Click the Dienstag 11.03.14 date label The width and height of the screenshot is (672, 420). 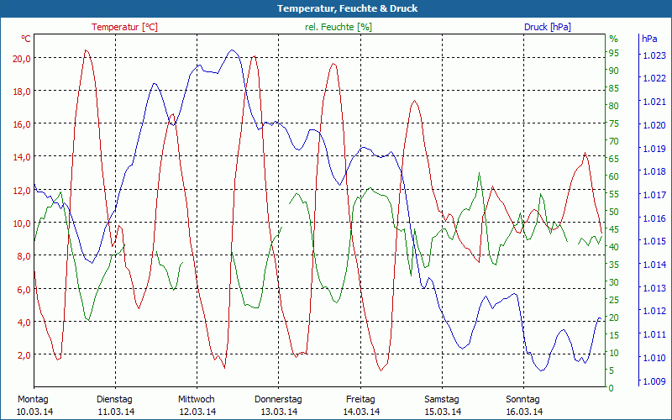[115, 405]
